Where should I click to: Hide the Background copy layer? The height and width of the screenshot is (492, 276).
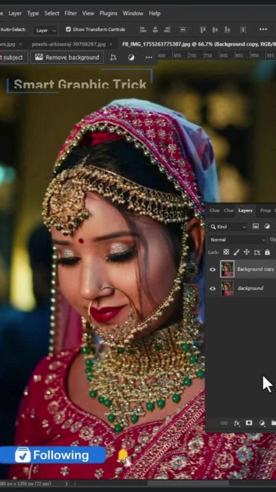(x=212, y=269)
